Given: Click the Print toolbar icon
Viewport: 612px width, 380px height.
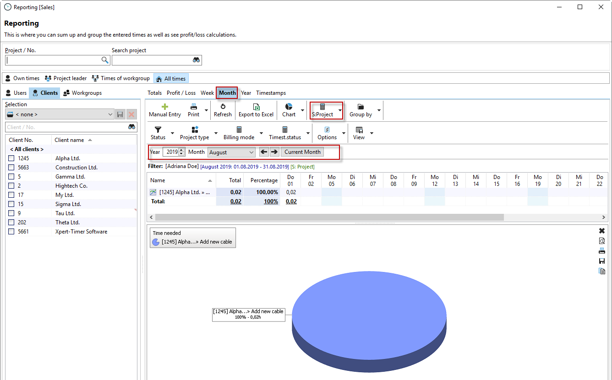Looking at the screenshot, I should (194, 107).
